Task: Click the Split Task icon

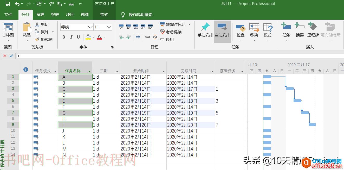Action: pos(138,37)
